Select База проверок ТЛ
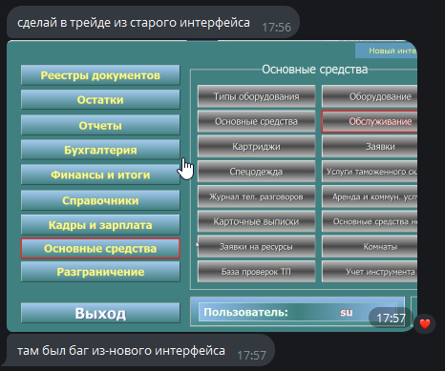Screen dimensions: 445x371 click(256, 272)
